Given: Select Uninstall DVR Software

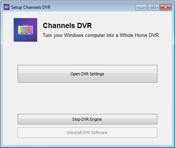Looking at the screenshot, I should pos(87,132).
